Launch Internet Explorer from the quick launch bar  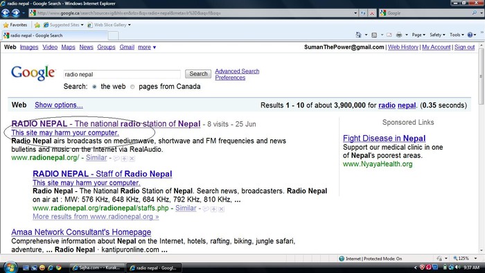pos(50,267)
